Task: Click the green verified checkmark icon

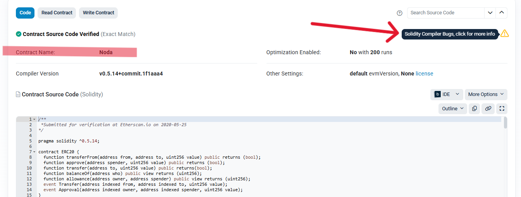Action: [x=19, y=34]
